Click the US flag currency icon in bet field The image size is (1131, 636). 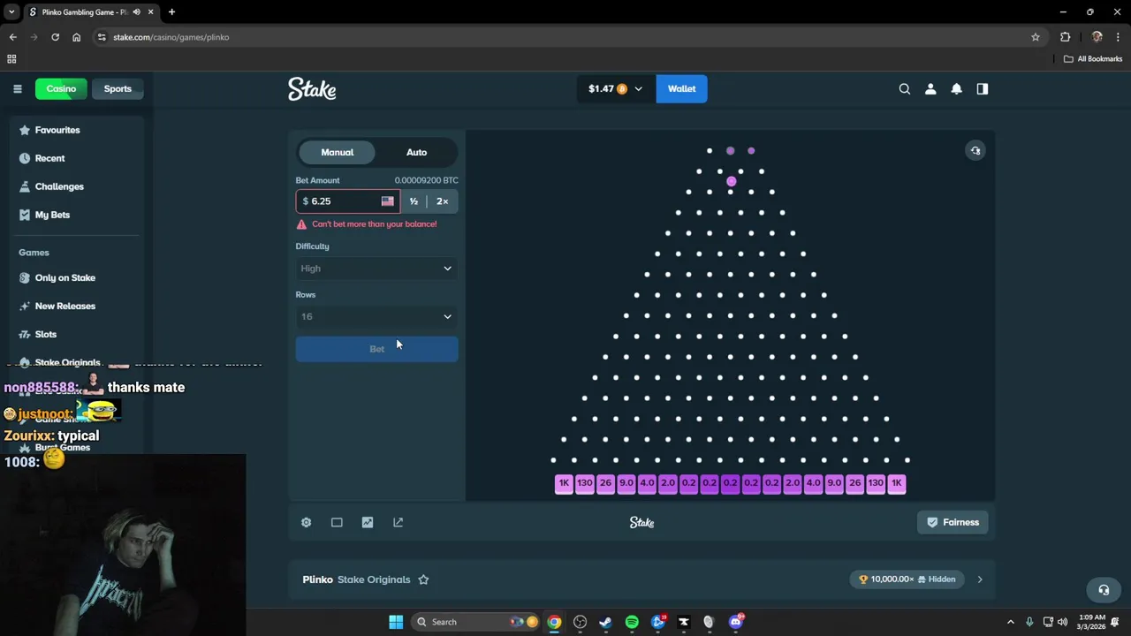point(387,201)
